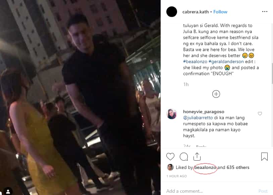Open the comment bubble icon

[184, 157]
